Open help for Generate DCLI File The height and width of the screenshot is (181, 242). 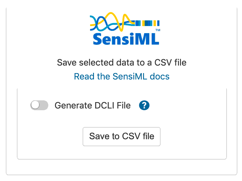pyautogui.click(x=144, y=105)
